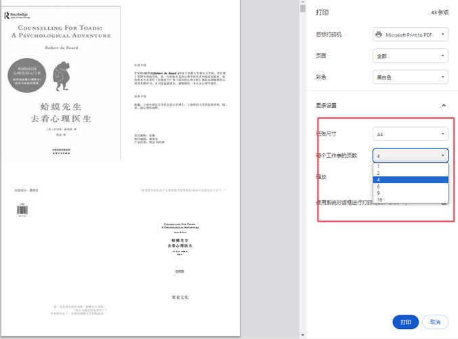Click the printer icon beside Microsoft Print to PDF
Screen dimensions: 458x339
tap(379, 35)
